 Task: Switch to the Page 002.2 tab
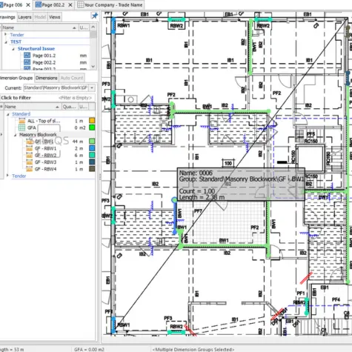tap(53, 4)
